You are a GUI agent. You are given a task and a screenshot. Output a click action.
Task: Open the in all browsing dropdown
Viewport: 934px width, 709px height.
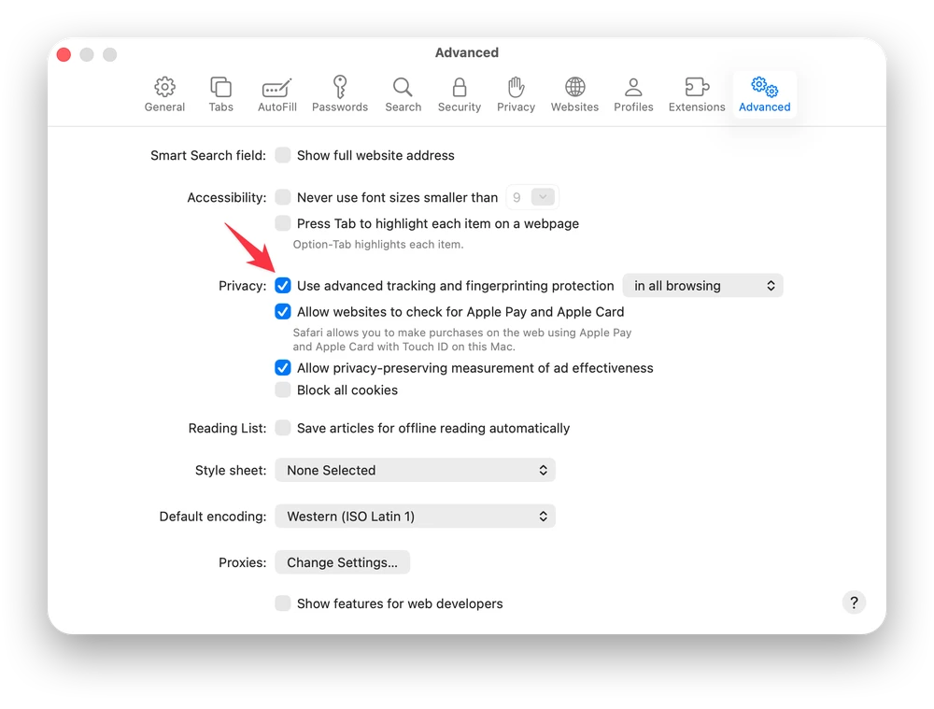point(702,285)
